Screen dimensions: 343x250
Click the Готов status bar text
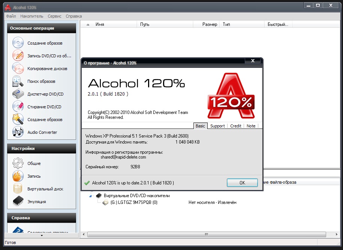[x=10, y=243]
